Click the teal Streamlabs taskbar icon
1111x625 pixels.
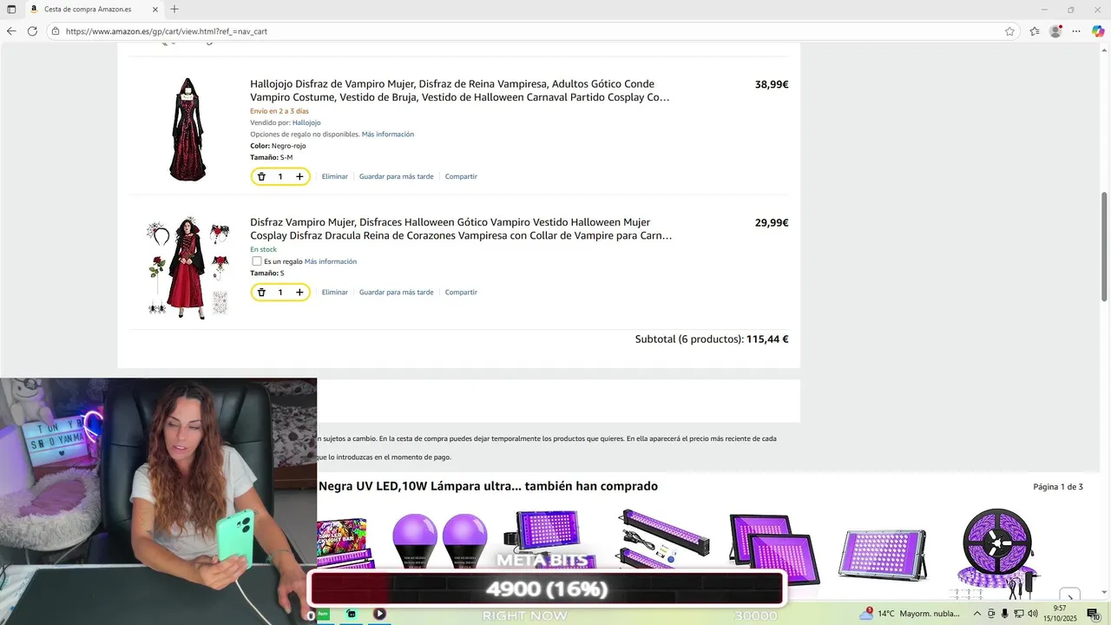pyautogui.click(x=352, y=614)
